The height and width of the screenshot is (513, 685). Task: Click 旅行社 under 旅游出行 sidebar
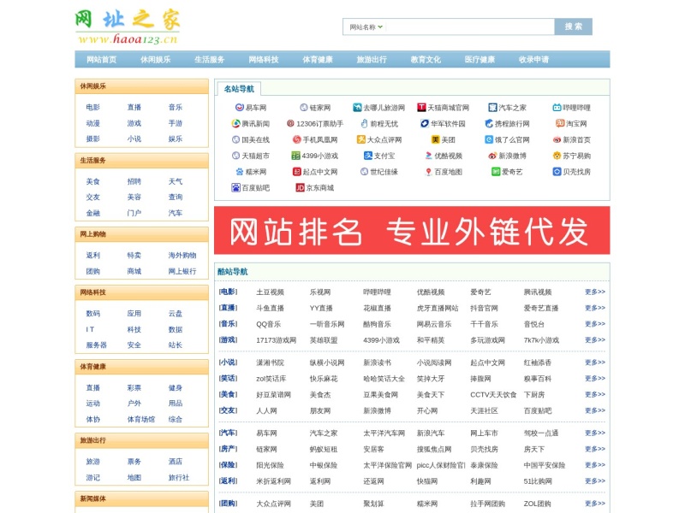click(x=179, y=477)
